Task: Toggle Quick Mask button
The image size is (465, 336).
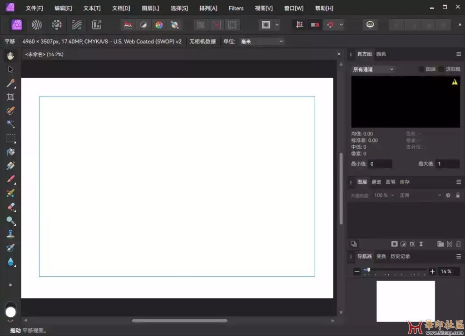Action: (x=266, y=25)
